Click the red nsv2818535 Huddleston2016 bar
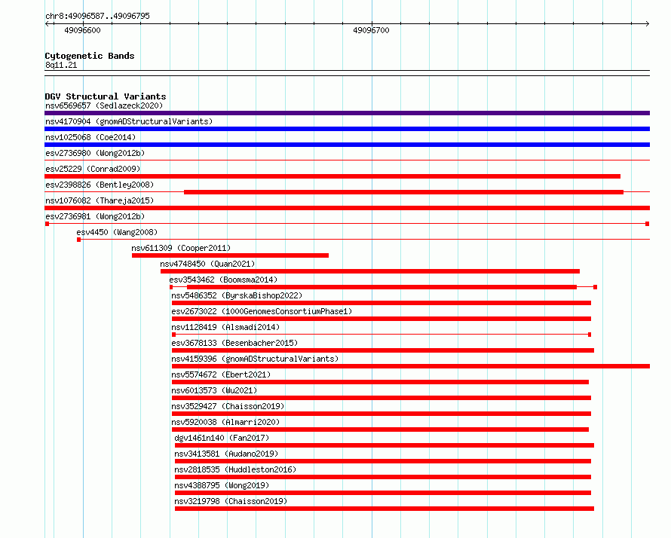671x538 pixels. click(x=383, y=477)
